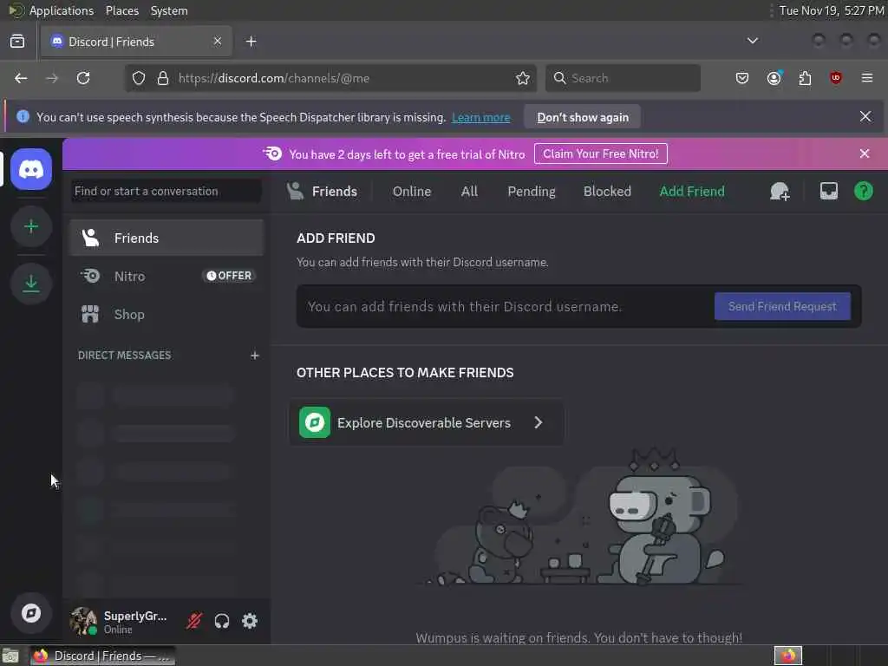Expand the list all tabs dropdown
The image size is (888, 666).
tap(752, 41)
